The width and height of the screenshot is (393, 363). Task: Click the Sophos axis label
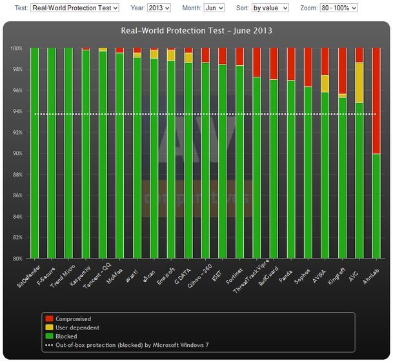[302, 276]
